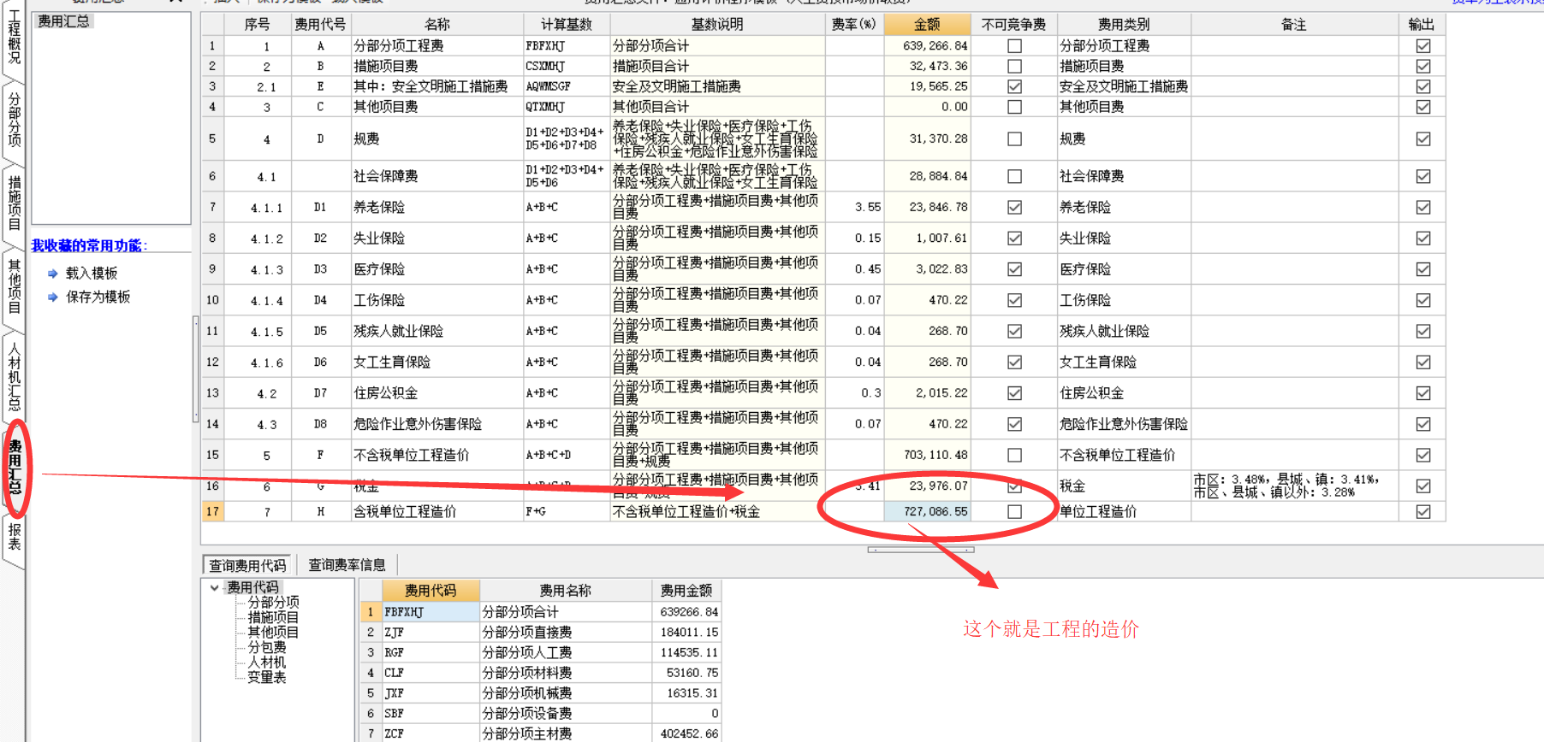Toggle 不可竞争费 checkbox for 规费 row
This screenshot has height=742, width=1544.
(x=1014, y=138)
